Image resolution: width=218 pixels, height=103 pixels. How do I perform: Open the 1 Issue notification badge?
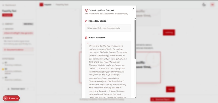[x=11, y=98]
